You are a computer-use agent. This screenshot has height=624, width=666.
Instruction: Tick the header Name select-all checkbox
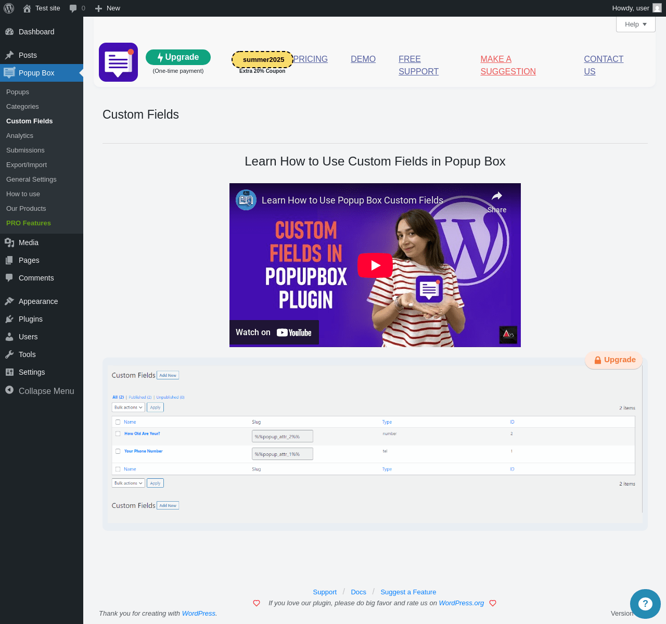coord(118,422)
